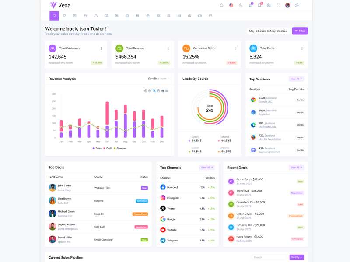Expand the Sort By Month dropdown
Screen dimensions: 350x262
[x=159, y=79]
